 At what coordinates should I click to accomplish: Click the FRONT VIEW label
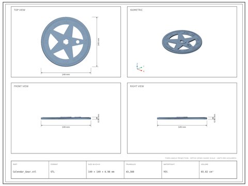21,86
